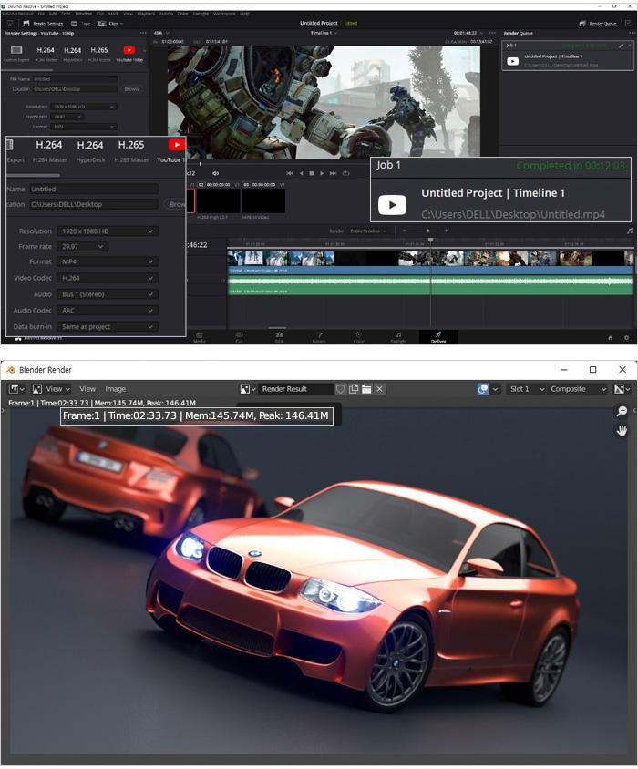The height and width of the screenshot is (769, 638).
Task: Unlink Render Result with the X icon
Action: point(379,389)
